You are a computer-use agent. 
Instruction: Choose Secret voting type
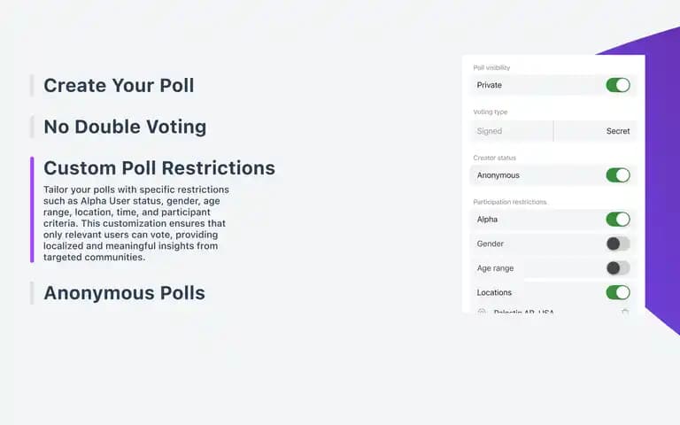tap(596, 131)
